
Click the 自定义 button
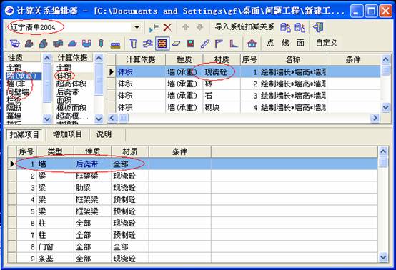327,43
